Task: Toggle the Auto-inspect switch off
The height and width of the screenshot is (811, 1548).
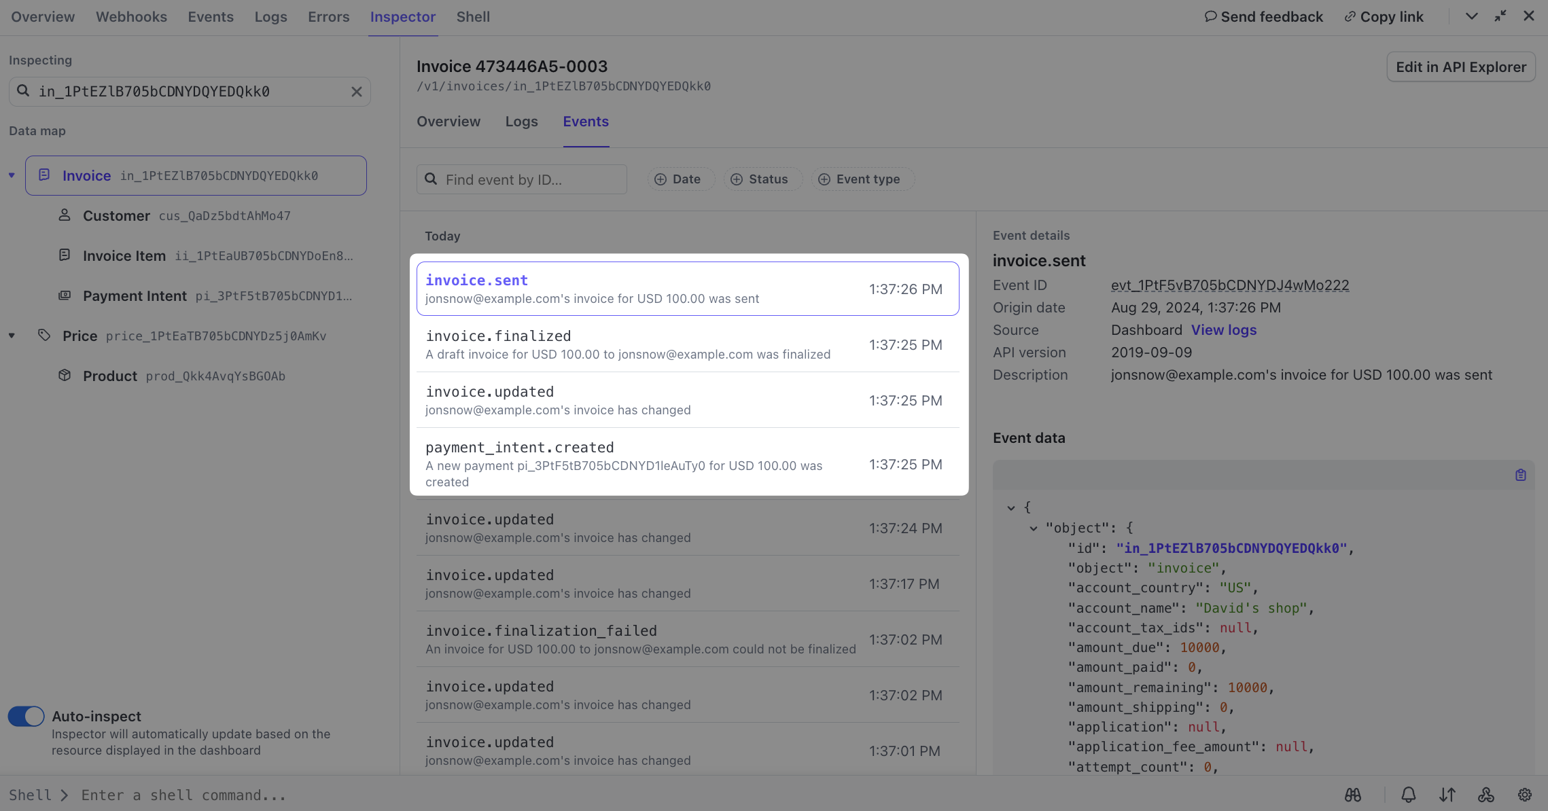Action: click(26, 716)
